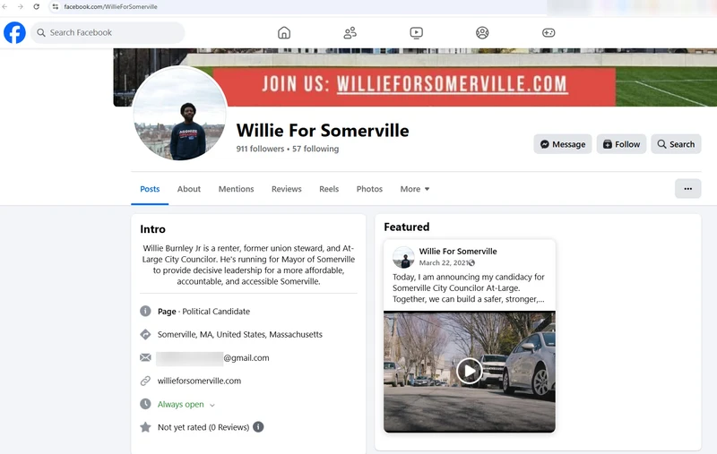Open the Home feed icon
This screenshot has width=717, height=454.
pos(284,33)
